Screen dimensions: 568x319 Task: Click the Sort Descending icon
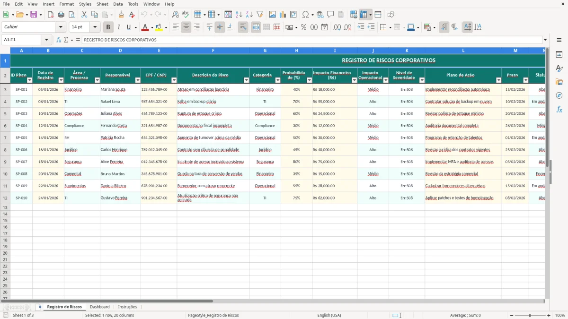[x=249, y=15]
